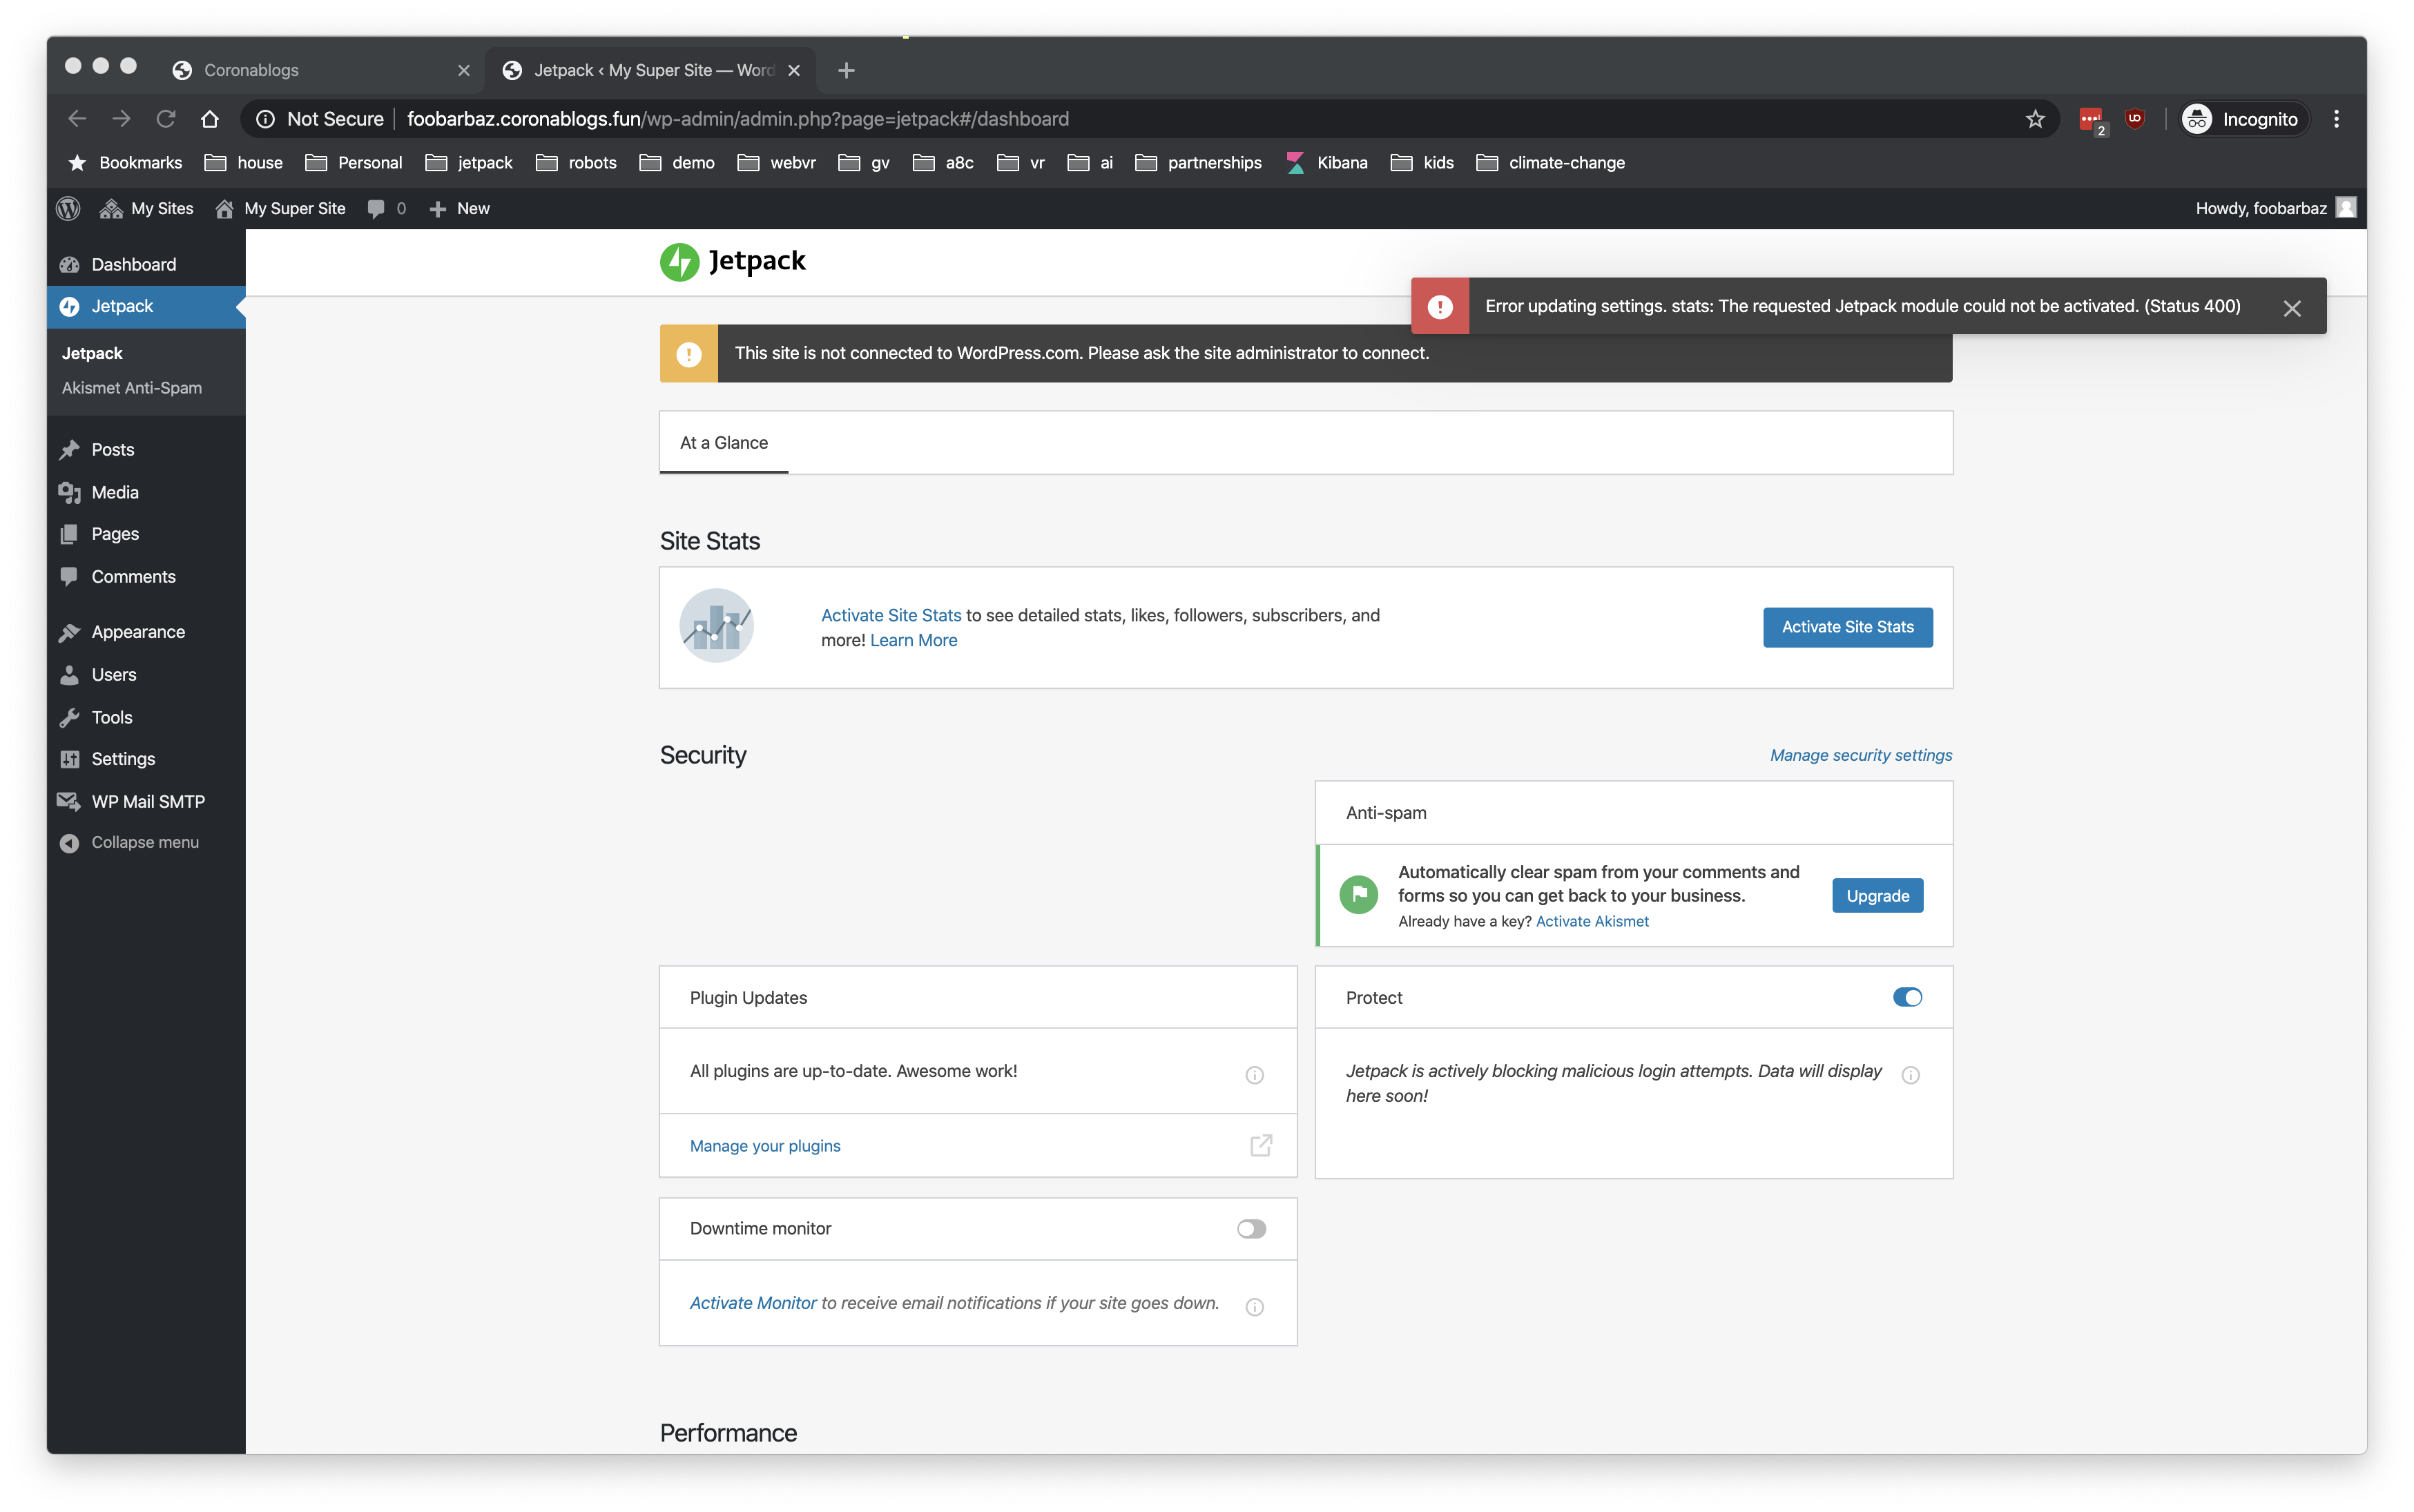The height and width of the screenshot is (1512, 2414).
Task: Click the browser home icon
Action: 210,119
